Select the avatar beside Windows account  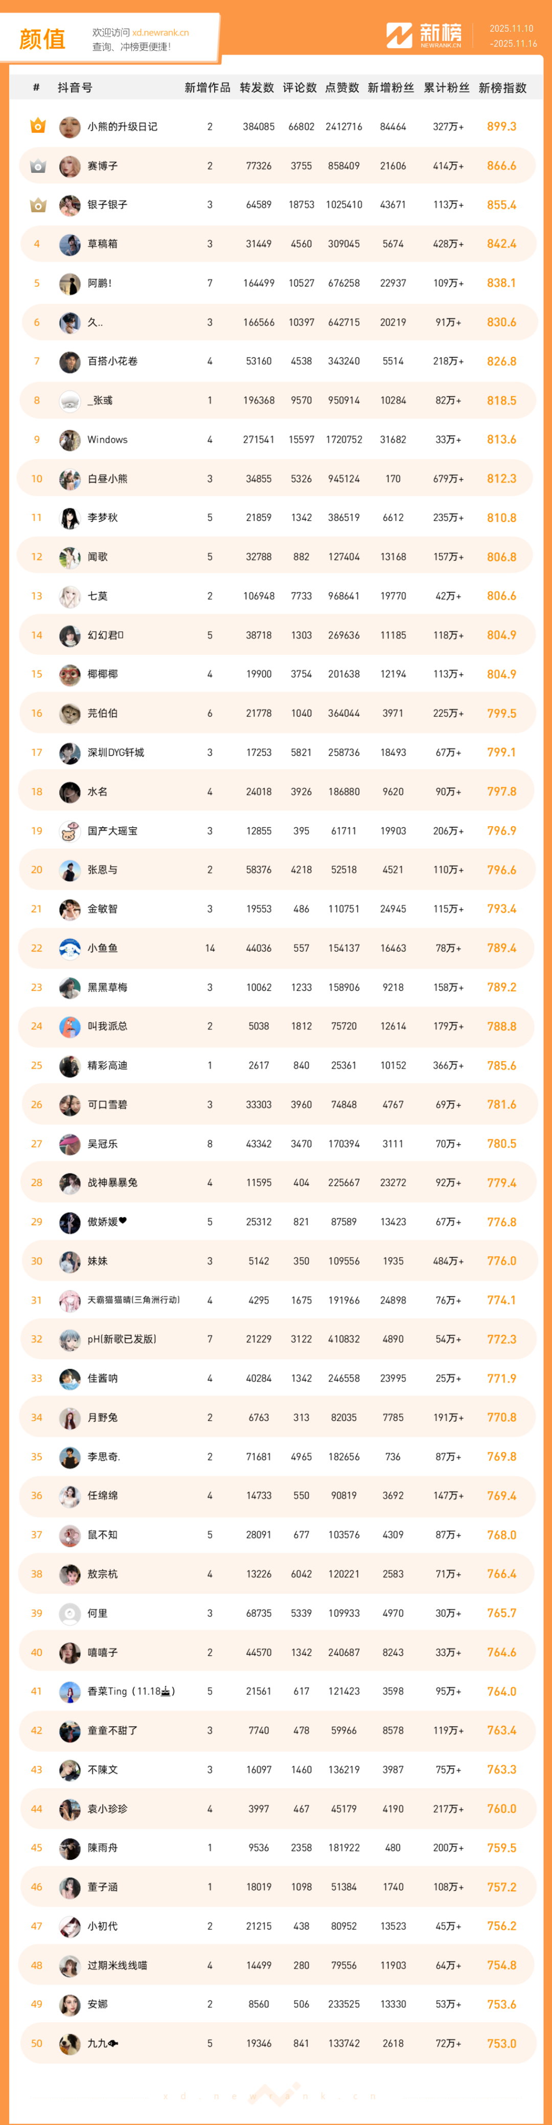(x=70, y=440)
